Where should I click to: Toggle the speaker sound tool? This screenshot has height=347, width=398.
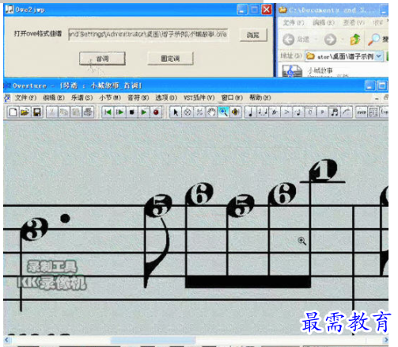235,112
